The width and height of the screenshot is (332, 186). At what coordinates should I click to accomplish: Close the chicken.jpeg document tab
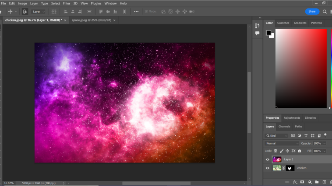[65, 20]
